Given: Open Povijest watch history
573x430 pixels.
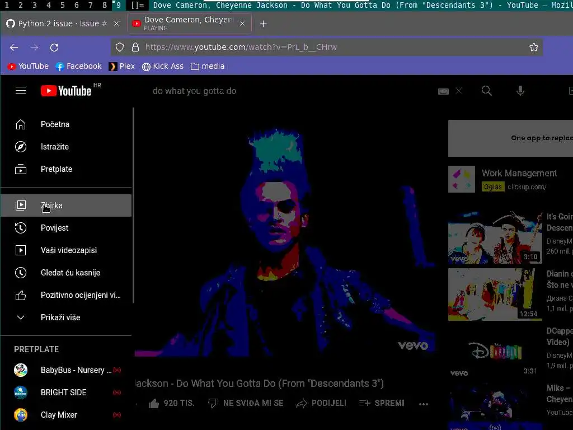Looking at the screenshot, I should coord(66,228).
